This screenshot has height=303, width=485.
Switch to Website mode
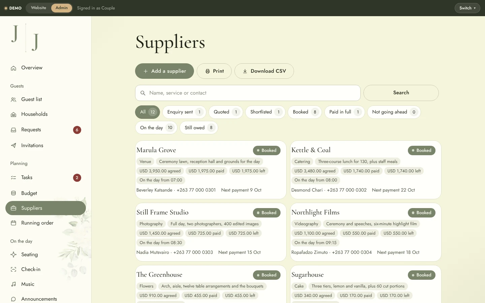coord(38,8)
